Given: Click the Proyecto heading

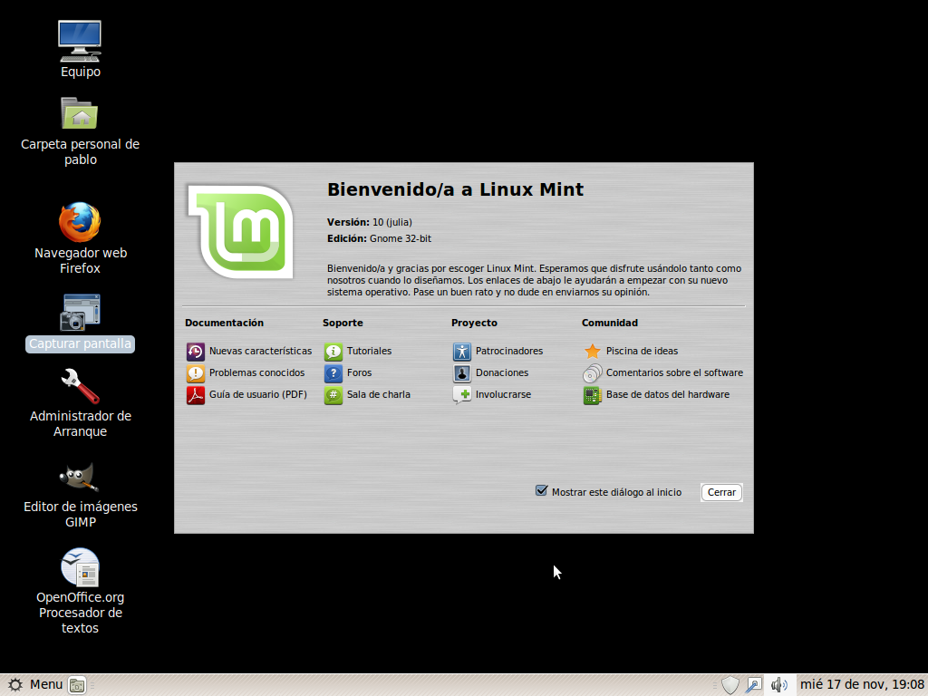Looking at the screenshot, I should (474, 323).
